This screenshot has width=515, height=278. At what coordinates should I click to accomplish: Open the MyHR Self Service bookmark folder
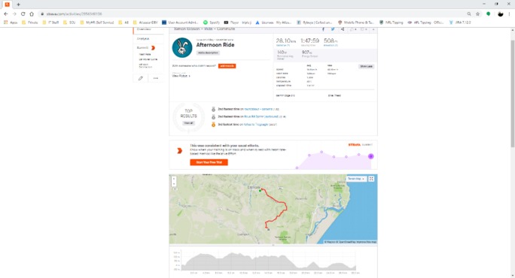pyautogui.click(x=97, y=23)
